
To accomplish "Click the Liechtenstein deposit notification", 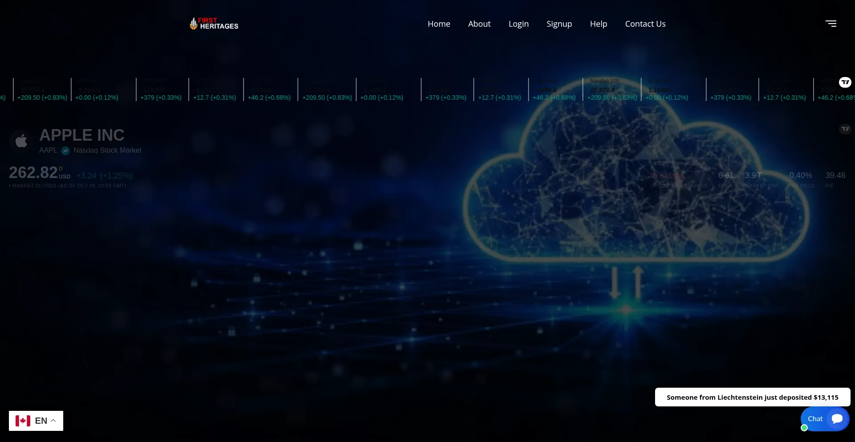I will (752, 397).
